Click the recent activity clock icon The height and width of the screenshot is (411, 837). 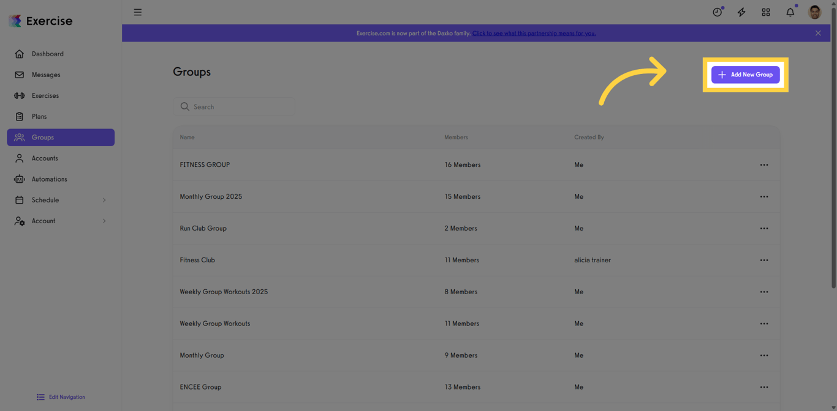click(717, 12)
